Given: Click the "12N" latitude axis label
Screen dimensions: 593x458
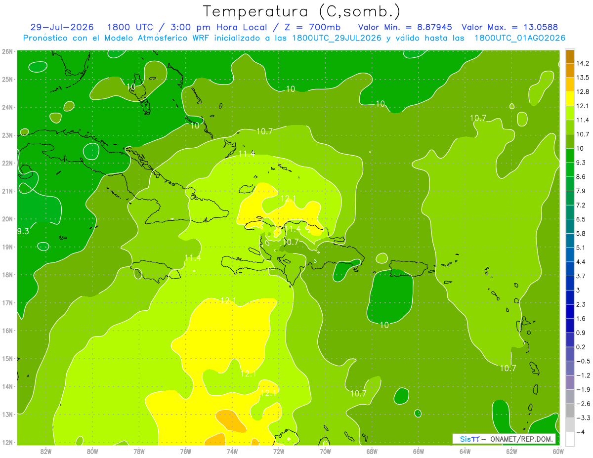Looking at the screenshot, I should point(7,442).
